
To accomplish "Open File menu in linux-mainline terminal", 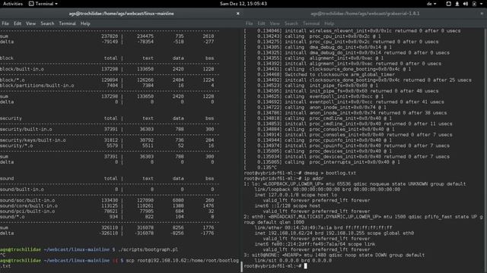I will (x=5, y=24).
